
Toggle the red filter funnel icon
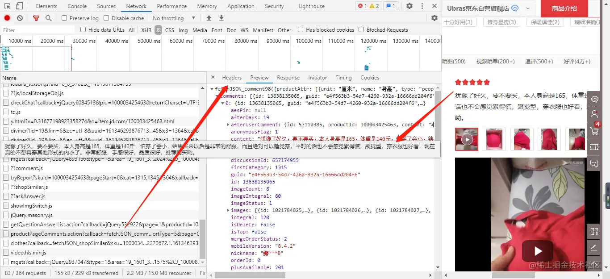[x=36, y=18]
